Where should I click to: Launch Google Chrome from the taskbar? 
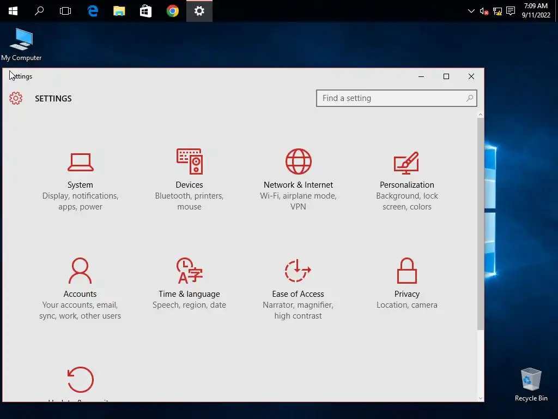tap(173, 11)
